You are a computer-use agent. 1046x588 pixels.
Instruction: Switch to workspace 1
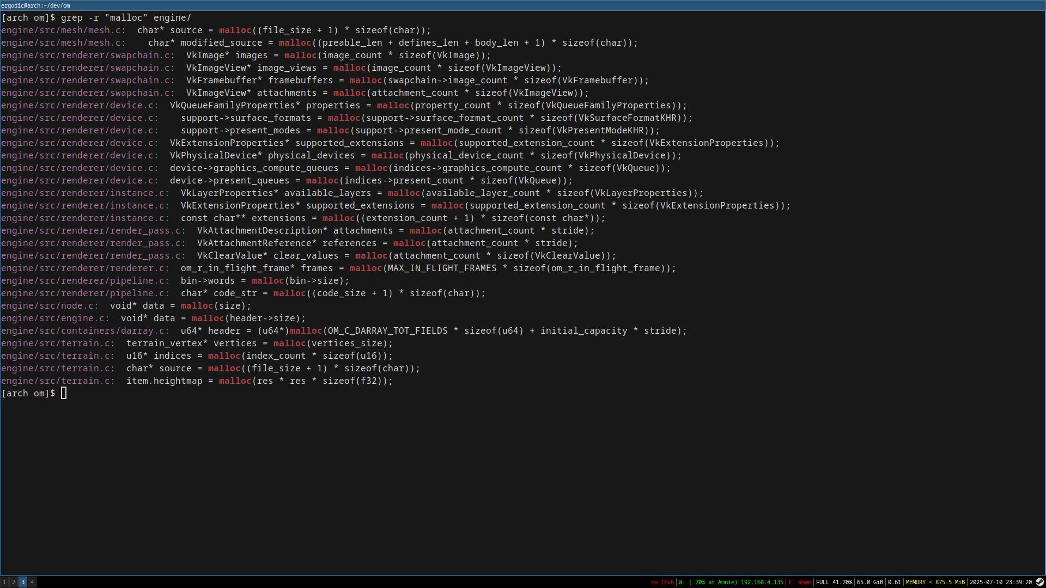click(4, 582)
